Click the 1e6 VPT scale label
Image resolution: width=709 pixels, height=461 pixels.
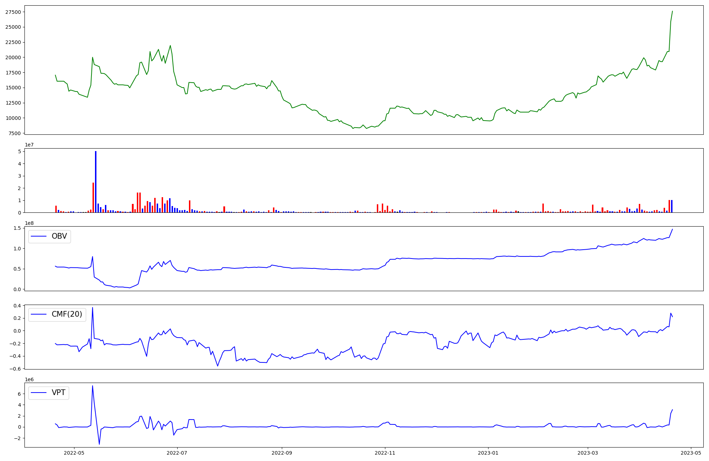[x=29, y=379]
